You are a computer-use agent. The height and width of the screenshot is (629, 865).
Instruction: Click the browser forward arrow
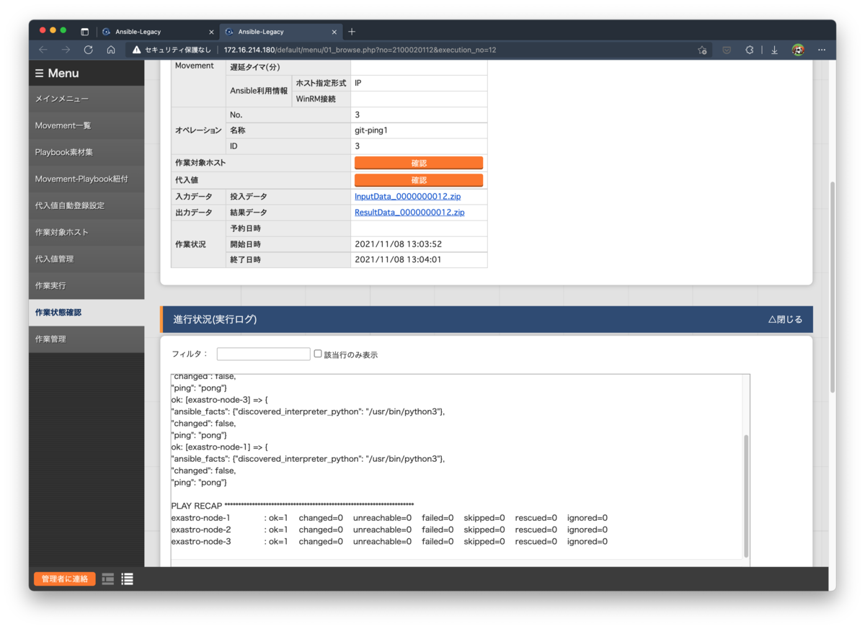click(66, 50)
